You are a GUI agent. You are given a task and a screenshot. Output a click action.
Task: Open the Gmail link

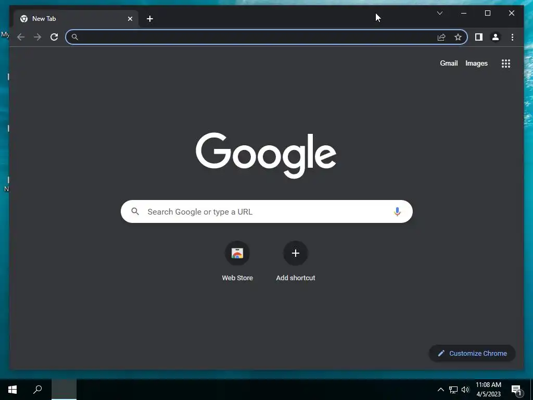pyautogui.click(x=449, y=63)
